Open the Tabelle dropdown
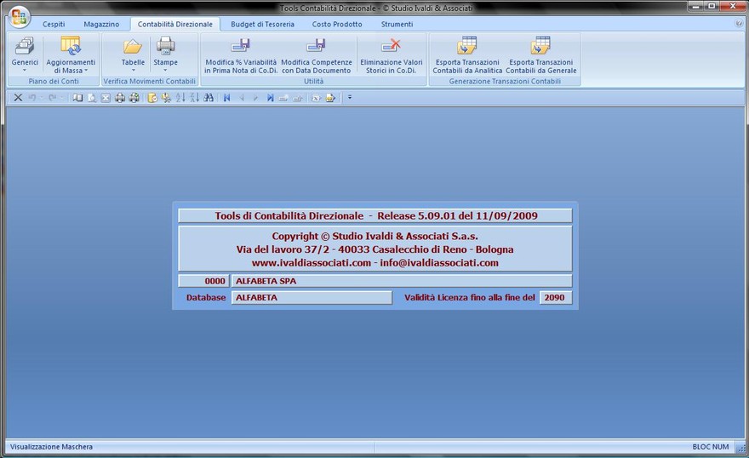749x458 pixels. click(133, 53)
